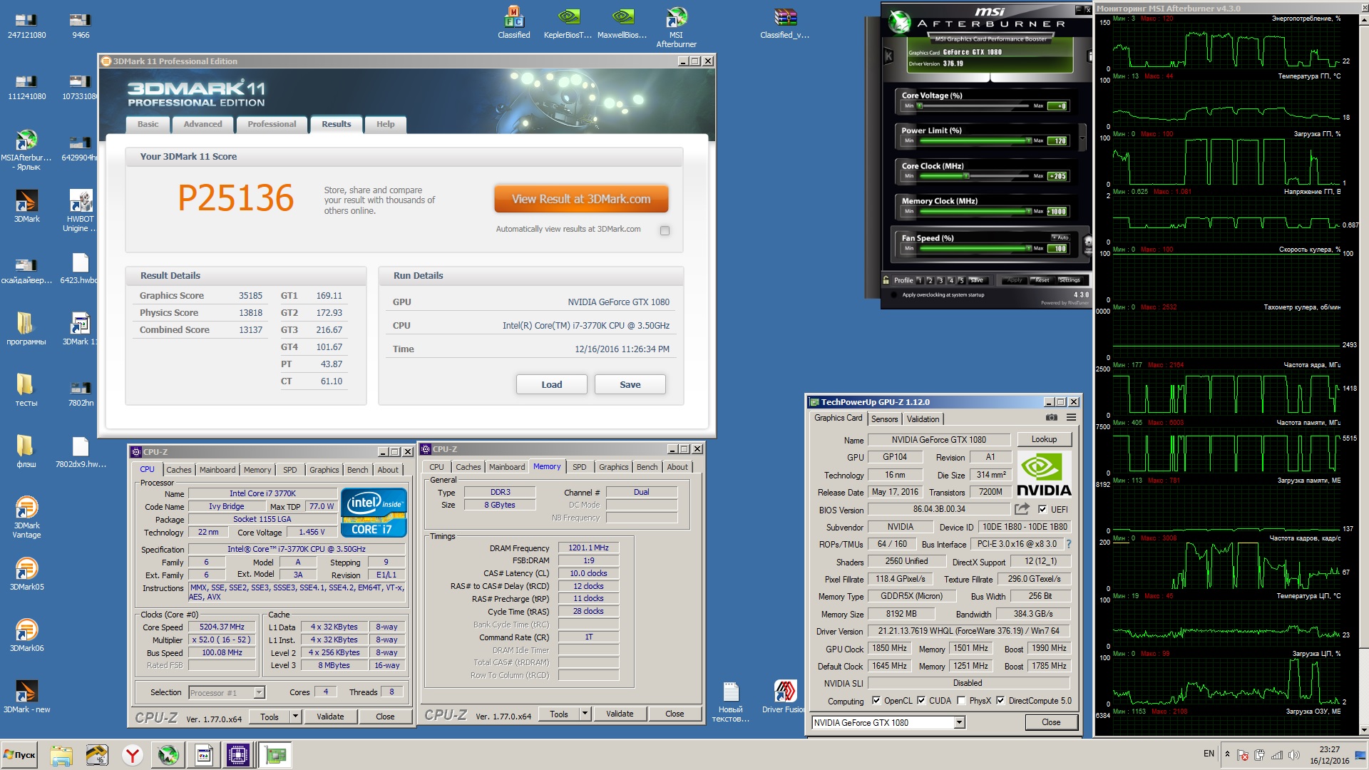1369x770 pixels.
Task: Click BIOS share/export arrow icon in GPU-Z
Action: tap(1022, 509)
